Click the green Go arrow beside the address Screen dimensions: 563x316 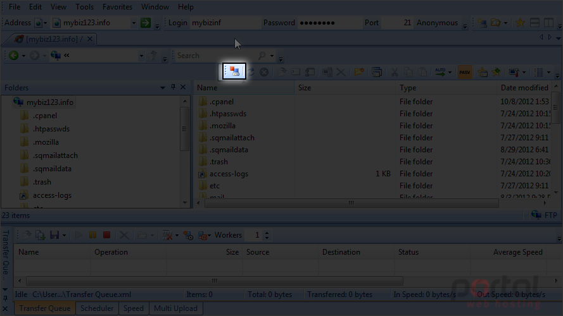pos(146,23)
